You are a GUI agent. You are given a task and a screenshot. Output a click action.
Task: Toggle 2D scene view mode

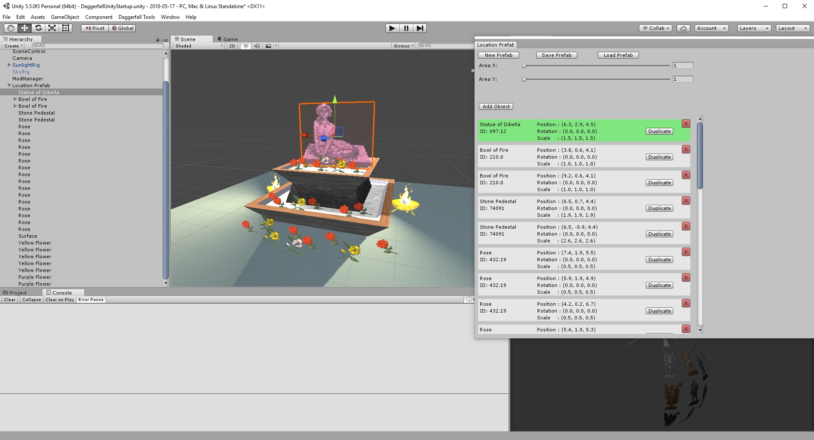232,46
